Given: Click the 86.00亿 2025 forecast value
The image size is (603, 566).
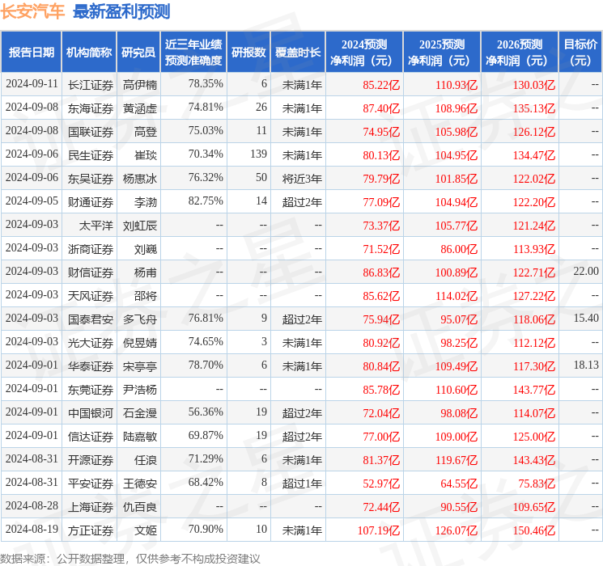Looking at the screenshot, I should [x=459, y=248].
